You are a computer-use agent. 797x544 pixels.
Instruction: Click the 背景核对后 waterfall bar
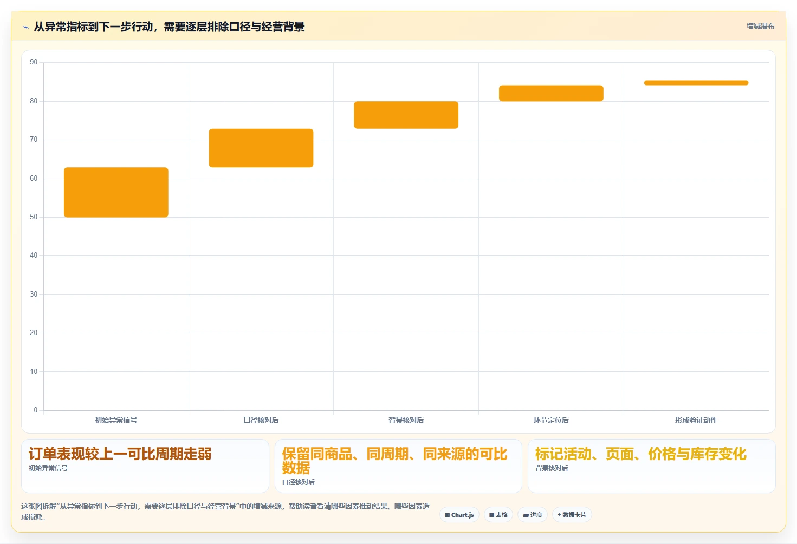click(x=406, y=115)
